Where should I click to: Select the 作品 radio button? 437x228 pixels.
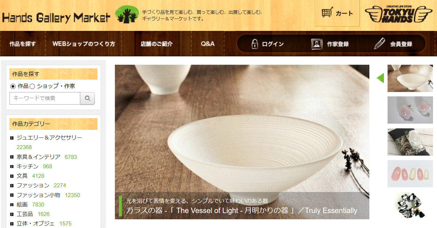pos(13,86)
